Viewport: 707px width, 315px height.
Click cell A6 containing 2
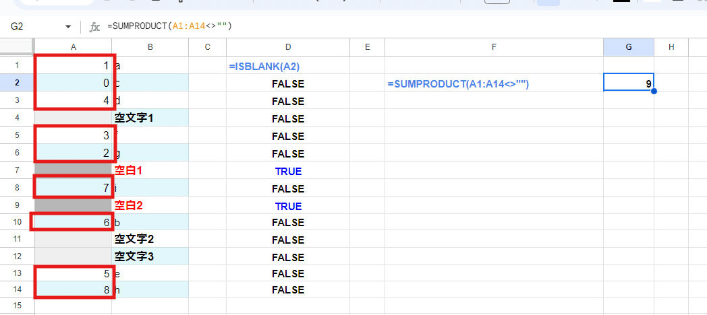(73, 153)
